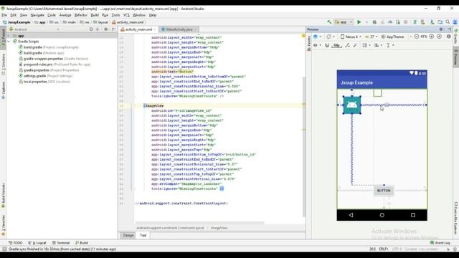
Task: Open the Logcat tool window
Action: [37, 243]
